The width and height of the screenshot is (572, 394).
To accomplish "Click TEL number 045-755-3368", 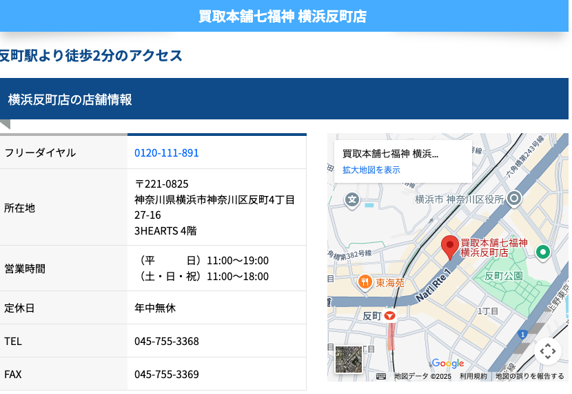I will (166, 341).
